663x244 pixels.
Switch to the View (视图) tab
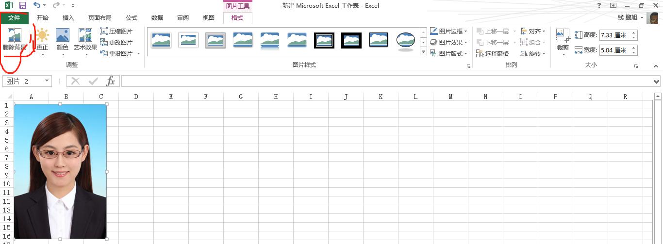[x=209, y=18]
